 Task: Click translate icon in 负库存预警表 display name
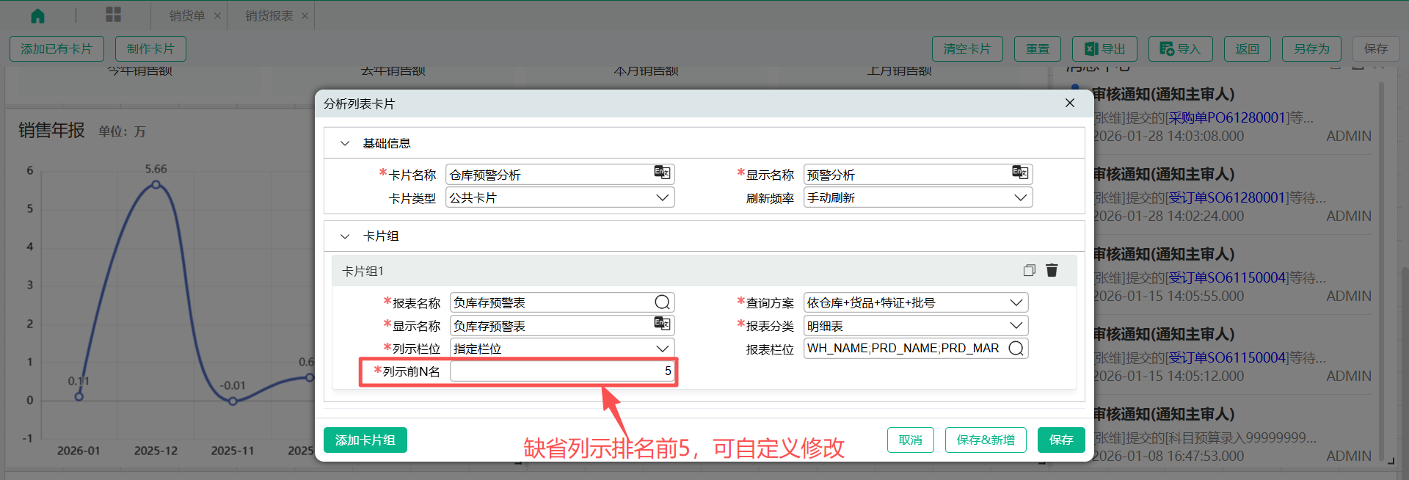(x=662, y=324)
